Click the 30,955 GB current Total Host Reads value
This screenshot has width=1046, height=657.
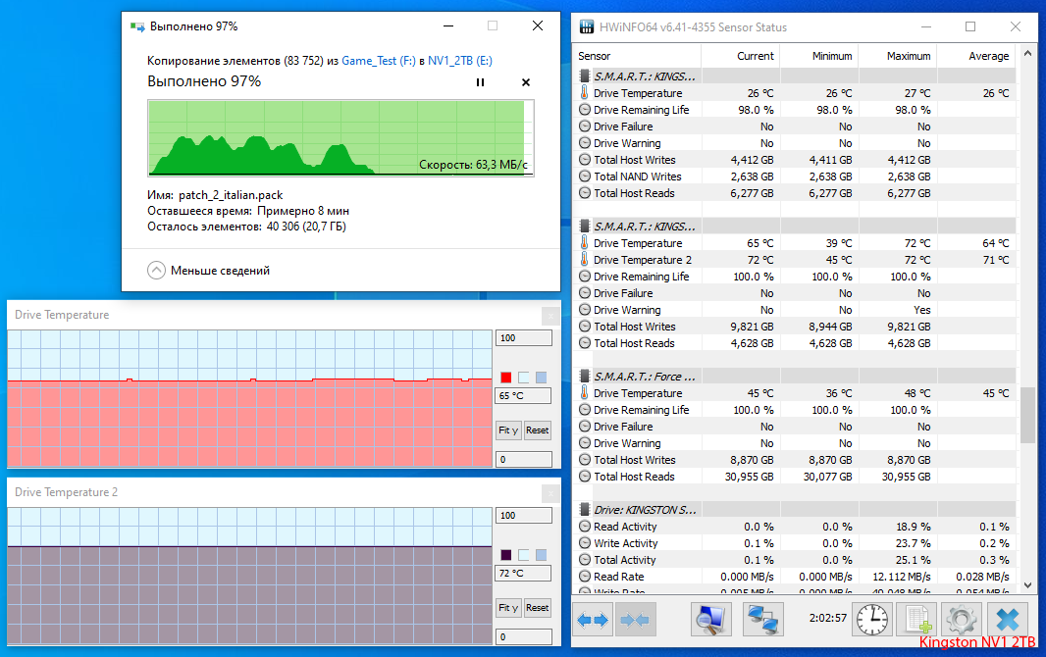[x=749, y=477]
